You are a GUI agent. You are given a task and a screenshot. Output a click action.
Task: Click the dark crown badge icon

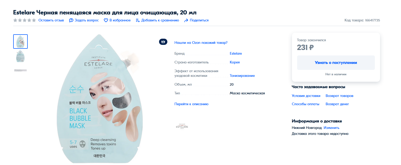163,42
